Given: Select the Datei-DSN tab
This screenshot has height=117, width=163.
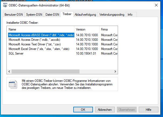Looking at the screenshot, I should tap(52, 15).
